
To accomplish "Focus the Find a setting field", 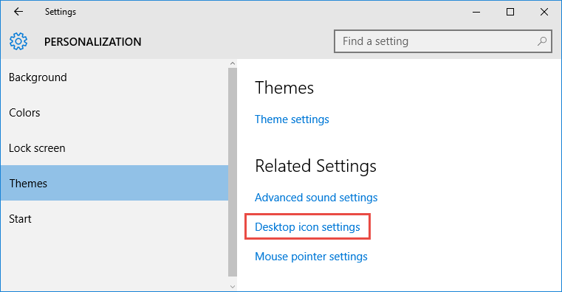I will pyautogui.click(x=443, y=41).
